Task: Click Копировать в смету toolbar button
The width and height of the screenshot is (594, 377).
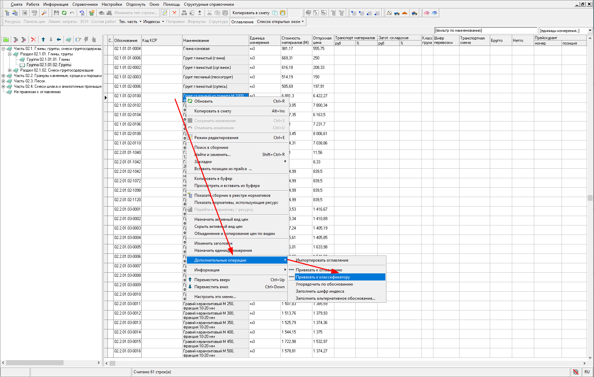Action: pos(251,13)
